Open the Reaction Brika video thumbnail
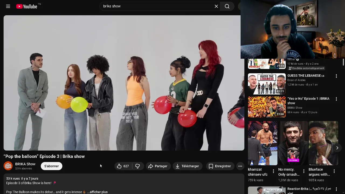This screenshot has height=194, width=345. pyautogui.click(x=267, y=190)
